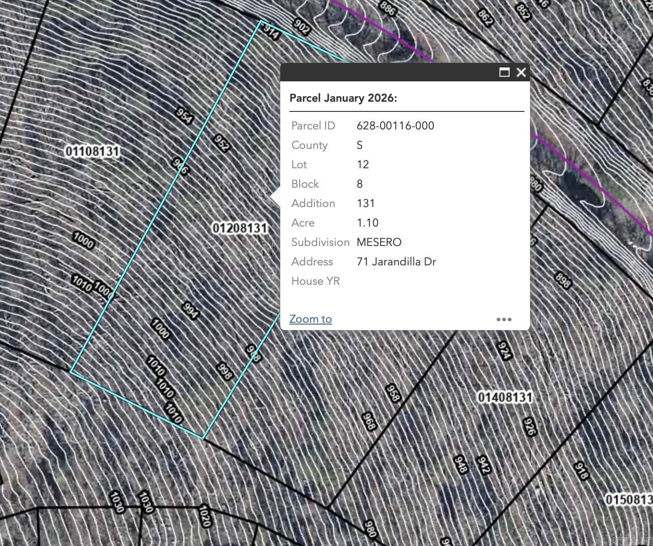Viewport: 653px width, 546px height.
Task: Open the popup's three-dot more options menu
Action: [504, 319]
